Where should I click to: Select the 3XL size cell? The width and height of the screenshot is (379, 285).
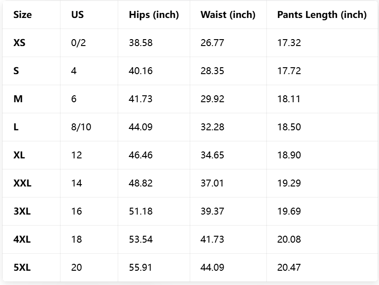point(22,211)
